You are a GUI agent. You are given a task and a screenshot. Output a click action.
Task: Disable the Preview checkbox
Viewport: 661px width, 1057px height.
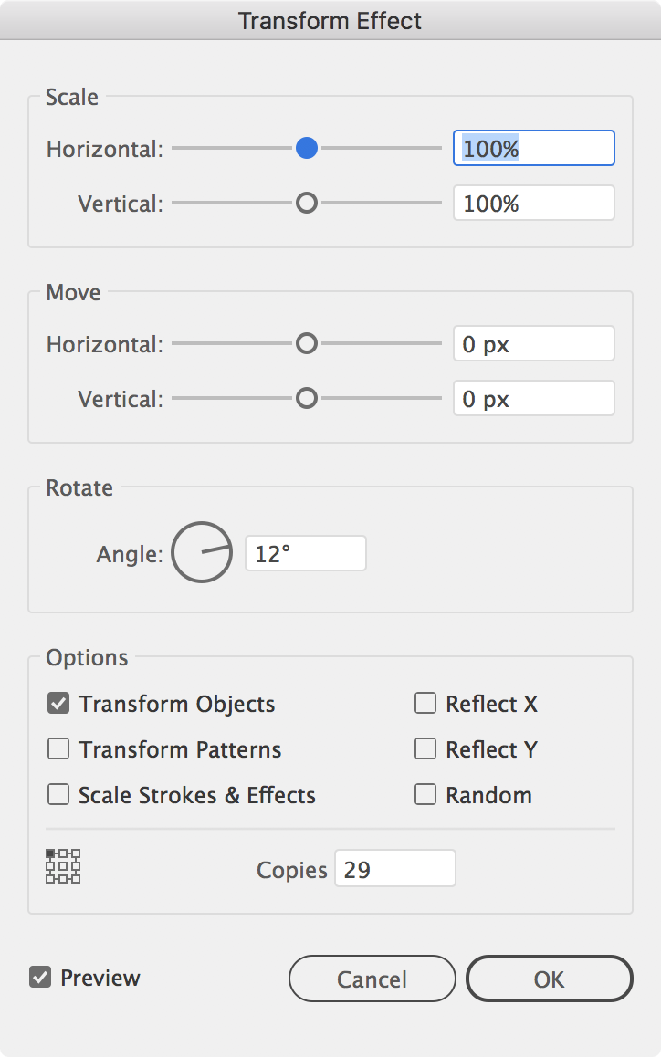(40, 977)
